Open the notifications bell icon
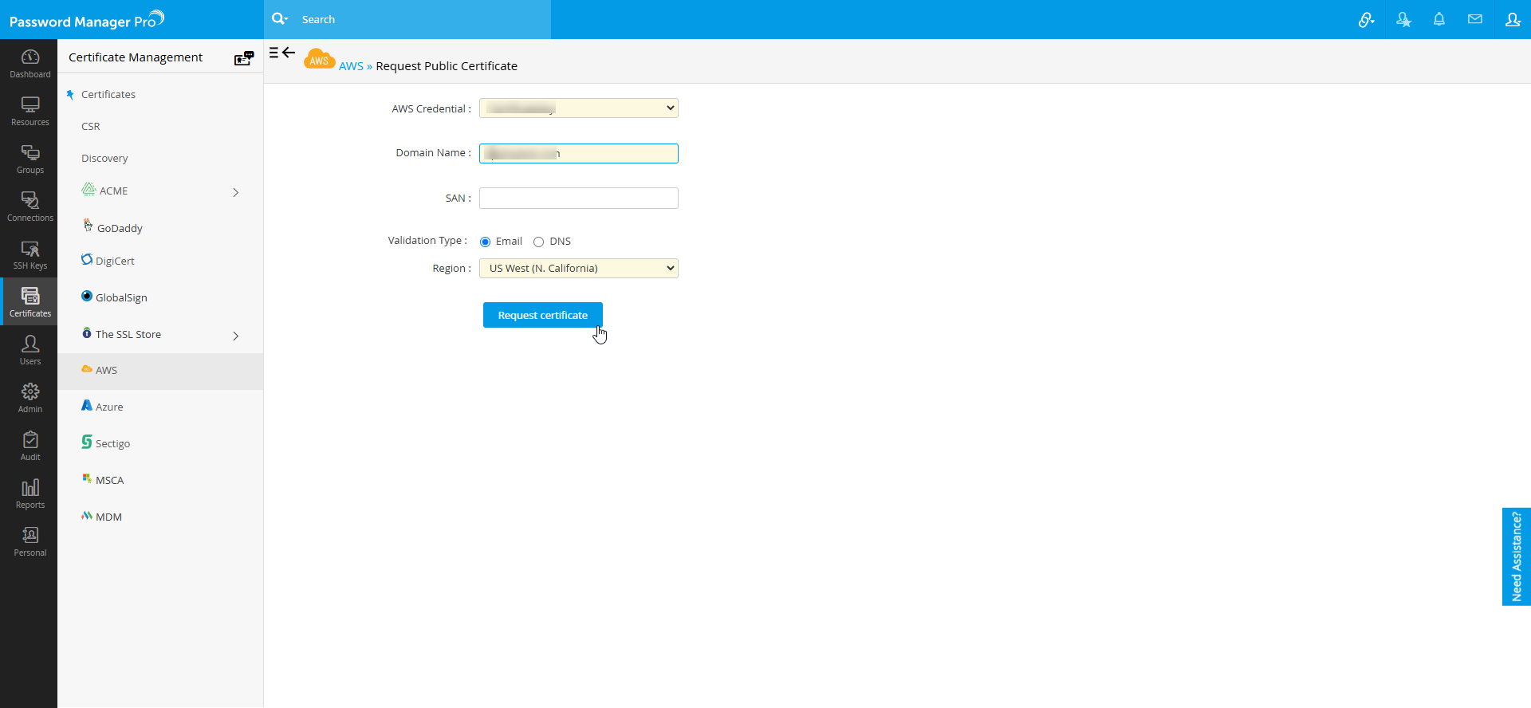Screen dimensions: 1531x708 click(1439, 19)
